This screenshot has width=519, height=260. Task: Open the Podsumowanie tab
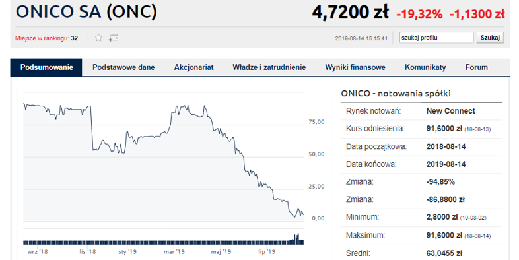point(46,67)
